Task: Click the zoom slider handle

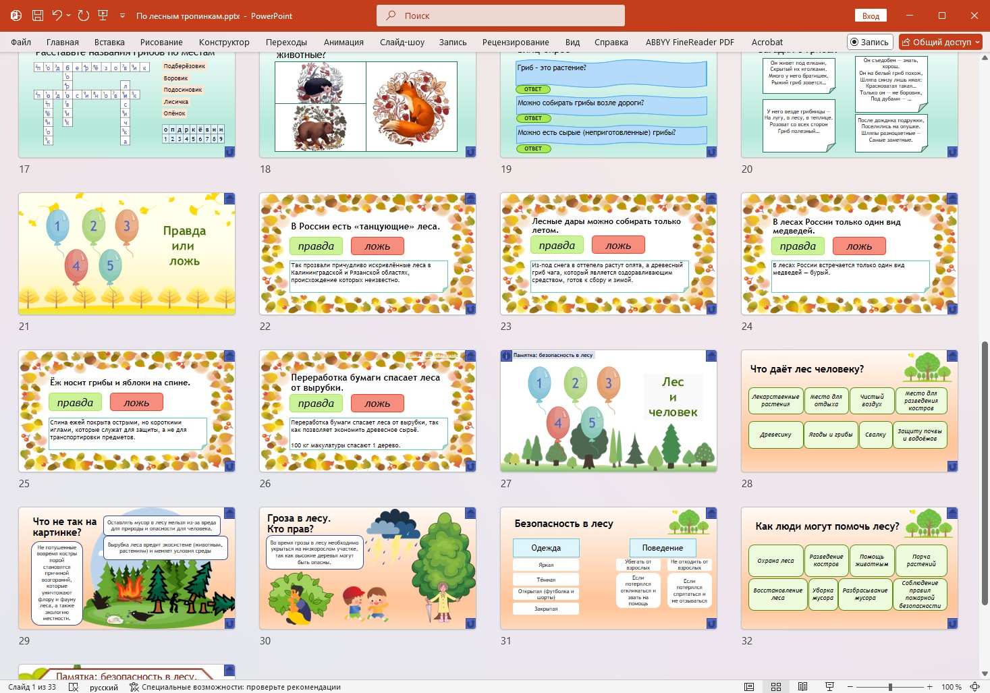Action: 890,687
